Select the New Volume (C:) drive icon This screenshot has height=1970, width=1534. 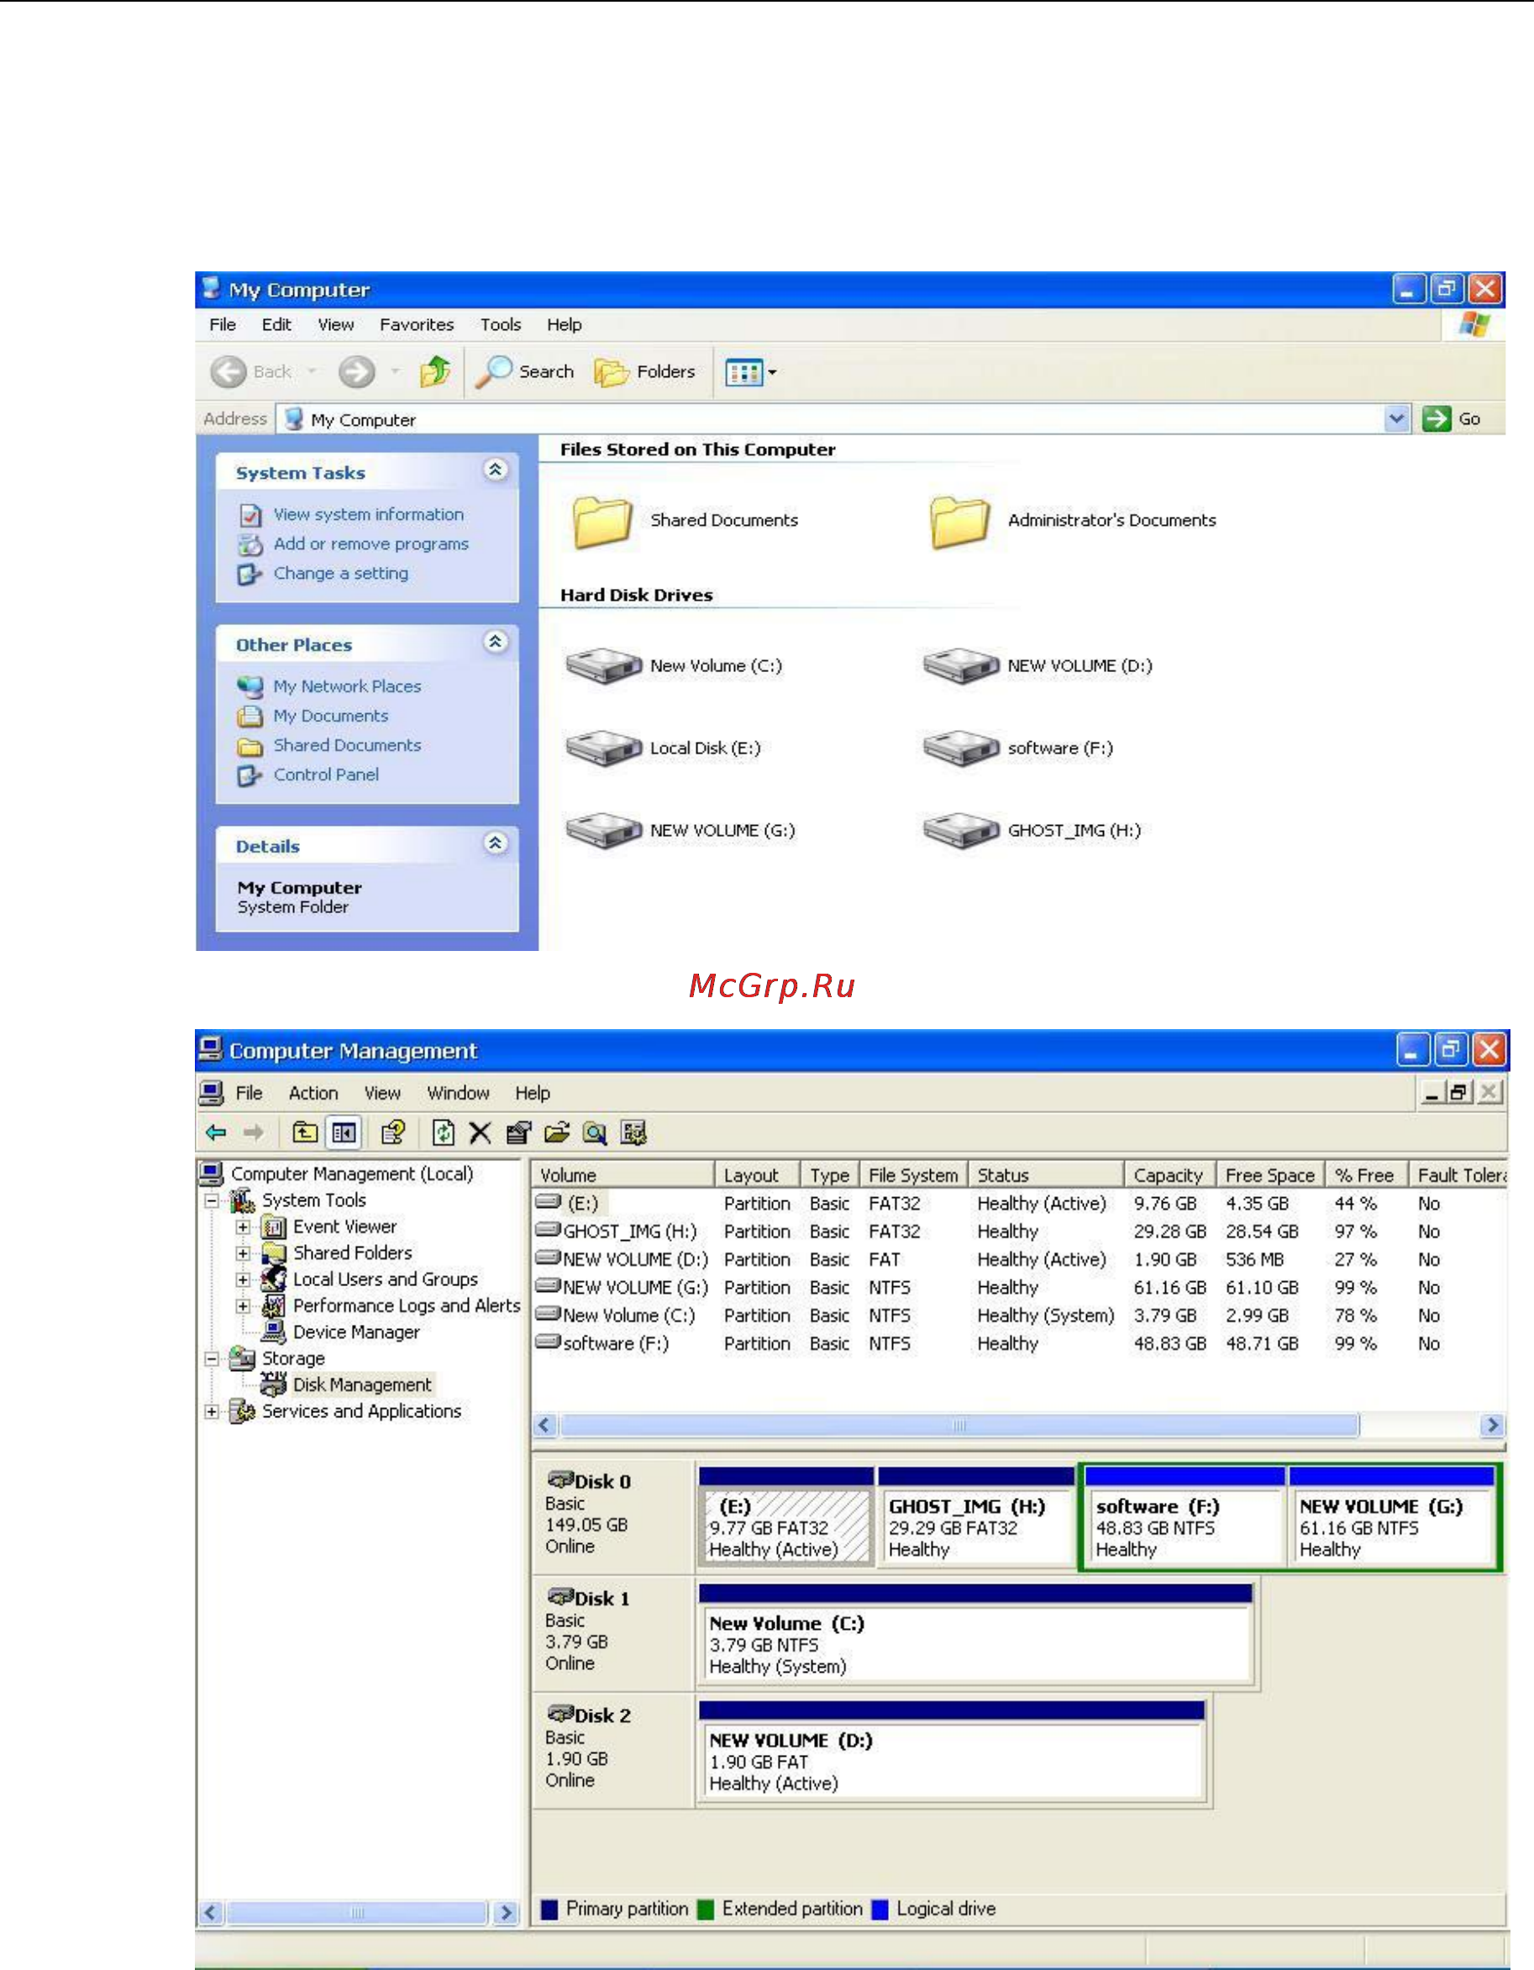[603, 666]
